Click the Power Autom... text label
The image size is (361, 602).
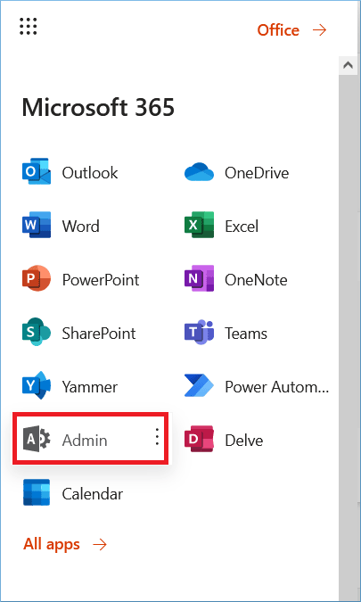tap(277, 386)
